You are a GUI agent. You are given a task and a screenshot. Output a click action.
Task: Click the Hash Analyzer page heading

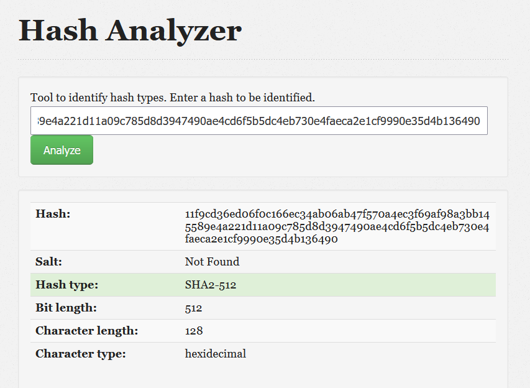pos(130,30)
